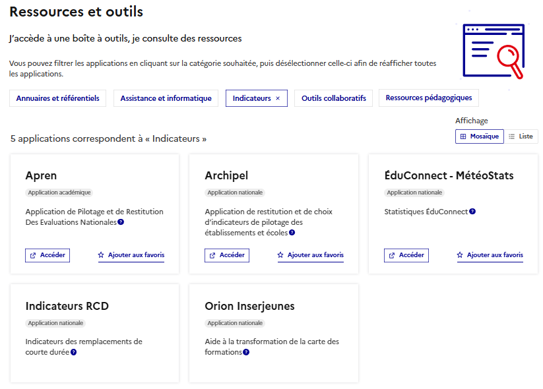Click help icon beside Statistiques ÉduConnect
543x389 pixels.
(x=472, y=211)
